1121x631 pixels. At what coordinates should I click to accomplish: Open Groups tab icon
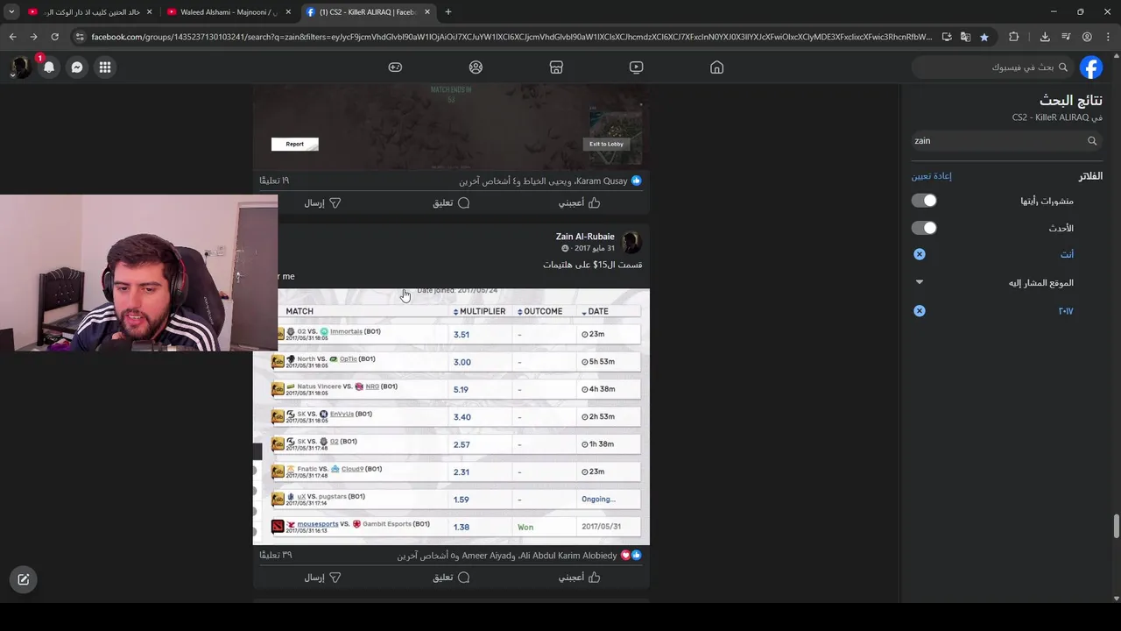click(x=476, y=67)
